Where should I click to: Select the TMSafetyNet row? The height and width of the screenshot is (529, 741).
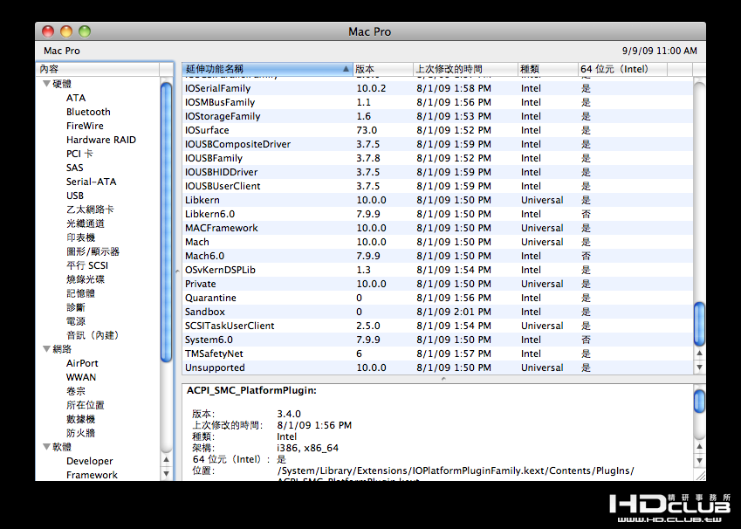(437, 354)
